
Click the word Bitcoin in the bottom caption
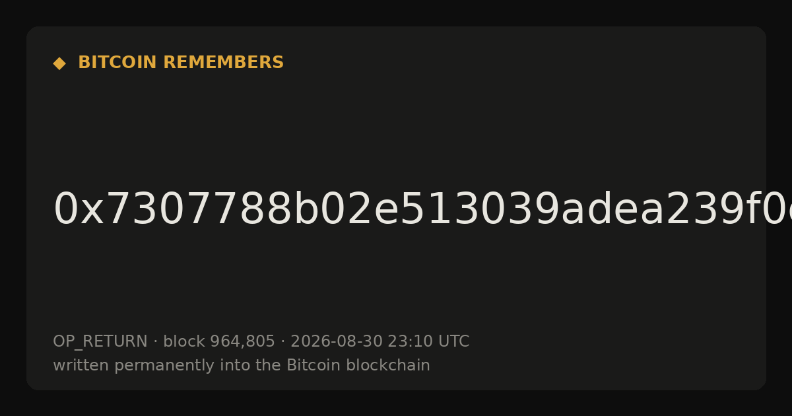313,365
